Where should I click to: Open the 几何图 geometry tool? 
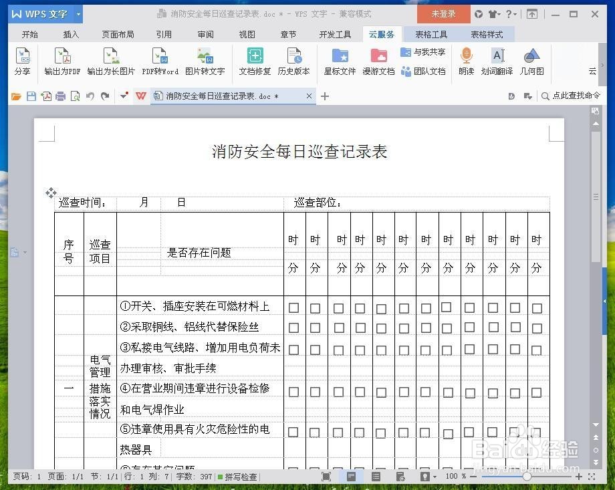[532, 61]
